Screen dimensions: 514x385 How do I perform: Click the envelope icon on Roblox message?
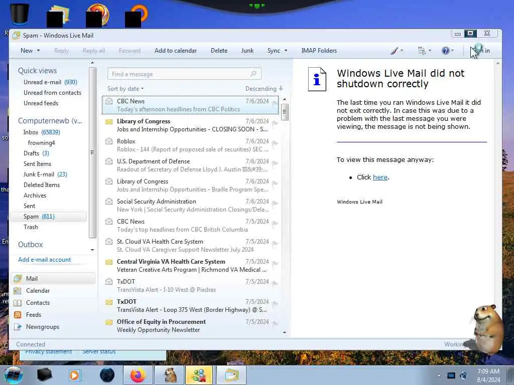[109, 141]
